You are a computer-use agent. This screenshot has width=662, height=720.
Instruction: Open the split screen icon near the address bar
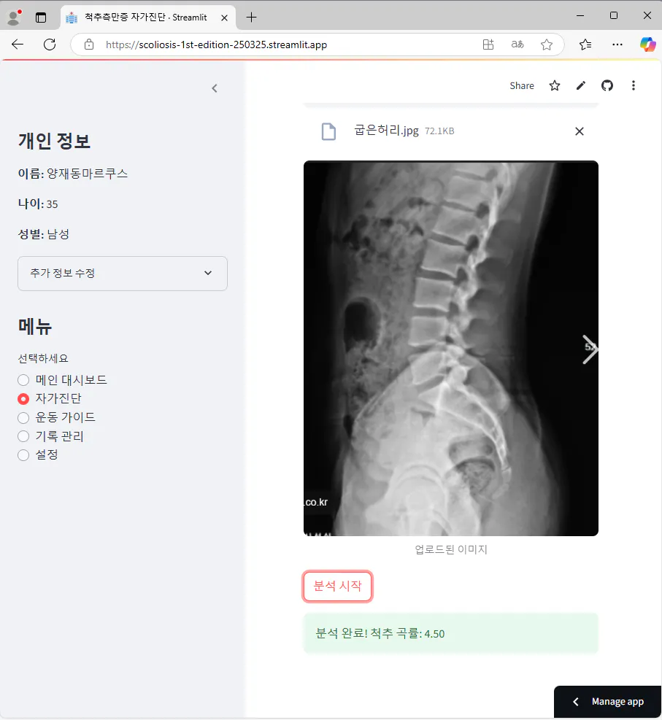[x=488, y=44]
